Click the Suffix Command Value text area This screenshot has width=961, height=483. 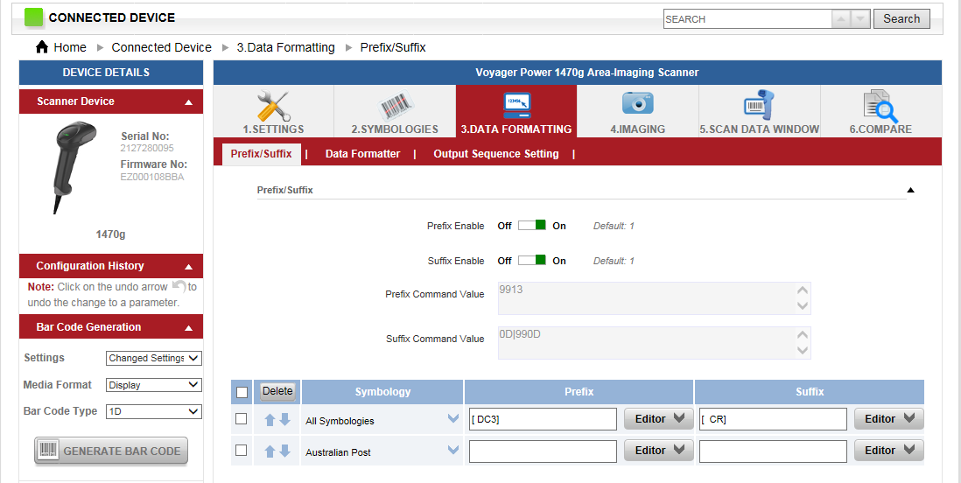pyautogui.click(x=655, y=343)
